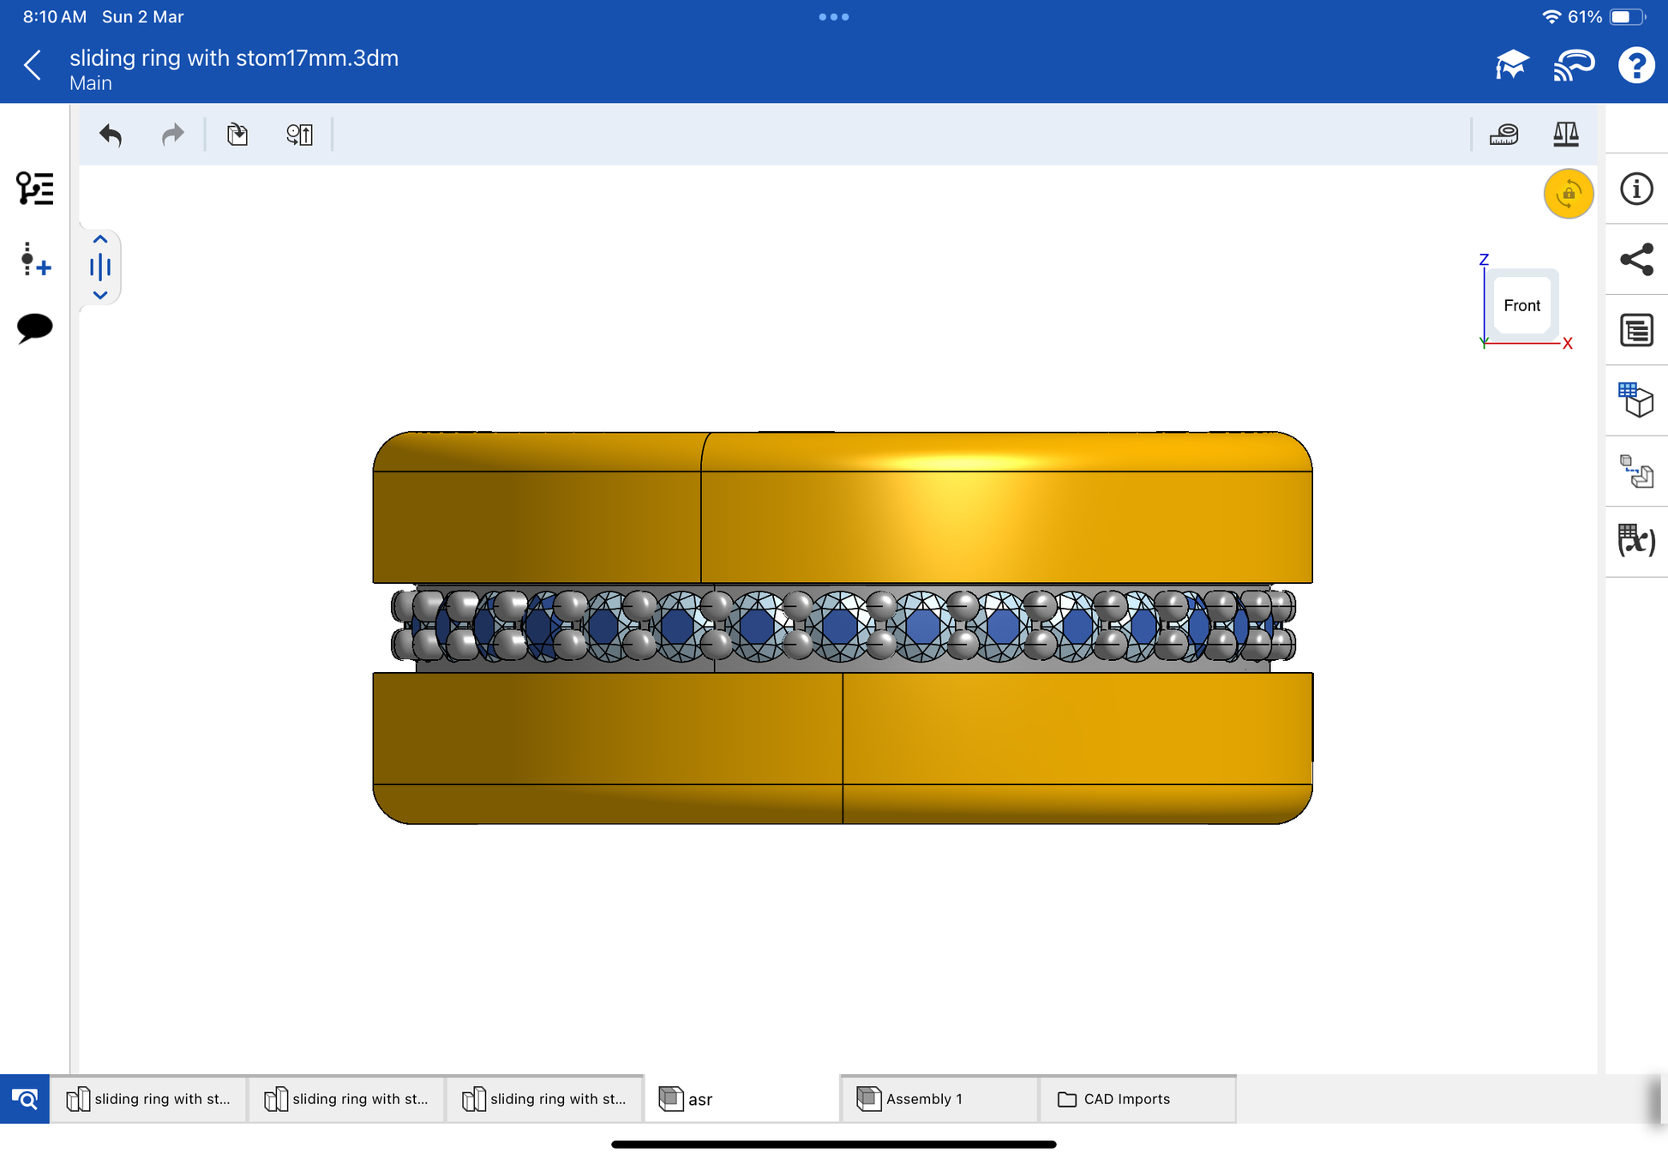Open the share document icon
The image size is (1668, 1159).
coord(1636,260)
